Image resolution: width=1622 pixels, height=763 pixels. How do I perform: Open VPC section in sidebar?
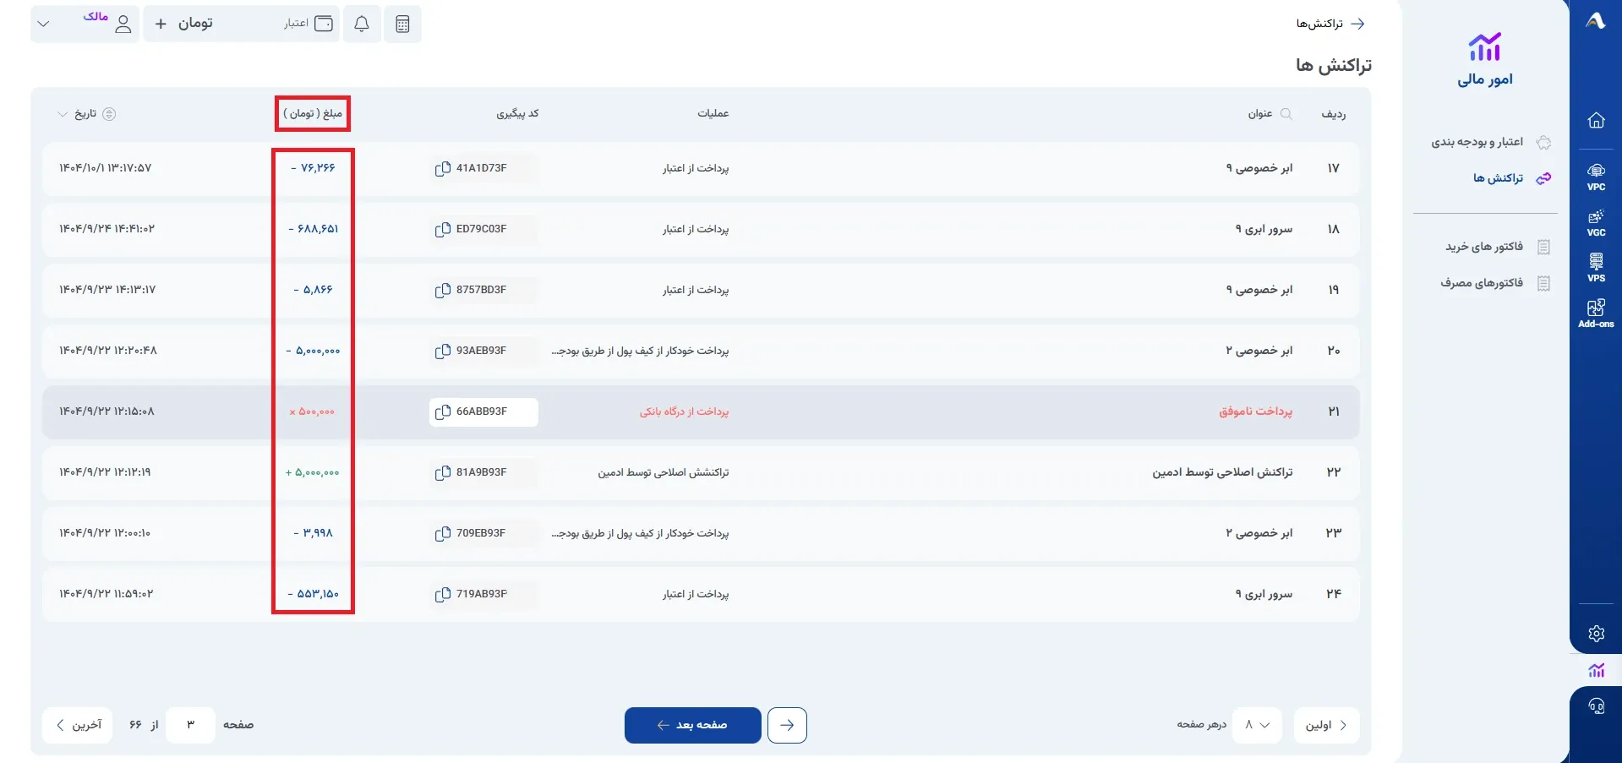click(x=1596, y=177)
